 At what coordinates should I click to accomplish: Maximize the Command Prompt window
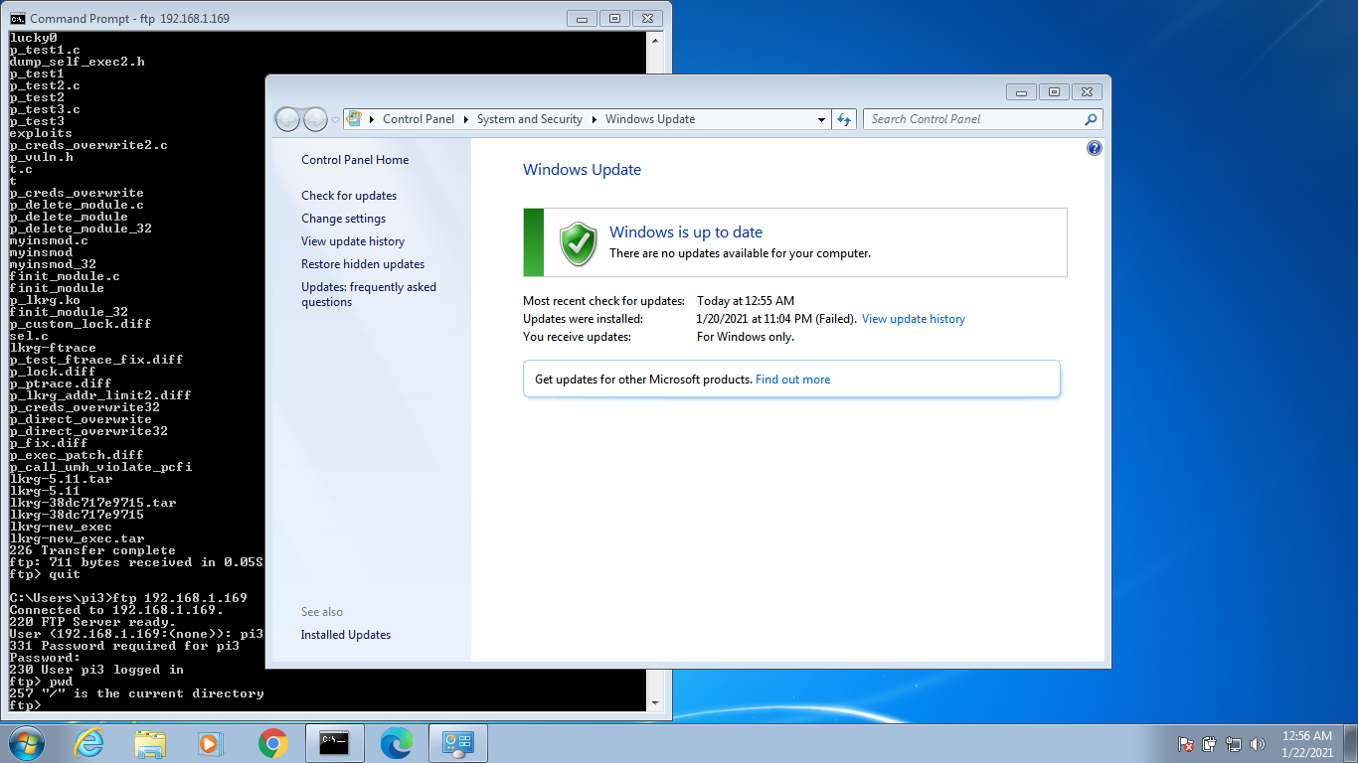tap(613, 18)
